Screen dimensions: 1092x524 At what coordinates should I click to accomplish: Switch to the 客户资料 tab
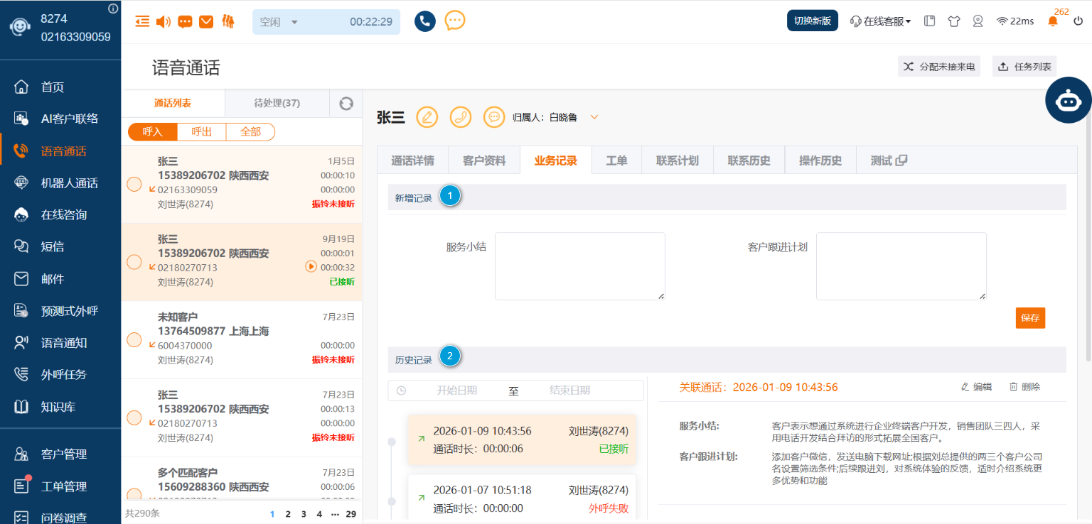click(x=484, y=160)
